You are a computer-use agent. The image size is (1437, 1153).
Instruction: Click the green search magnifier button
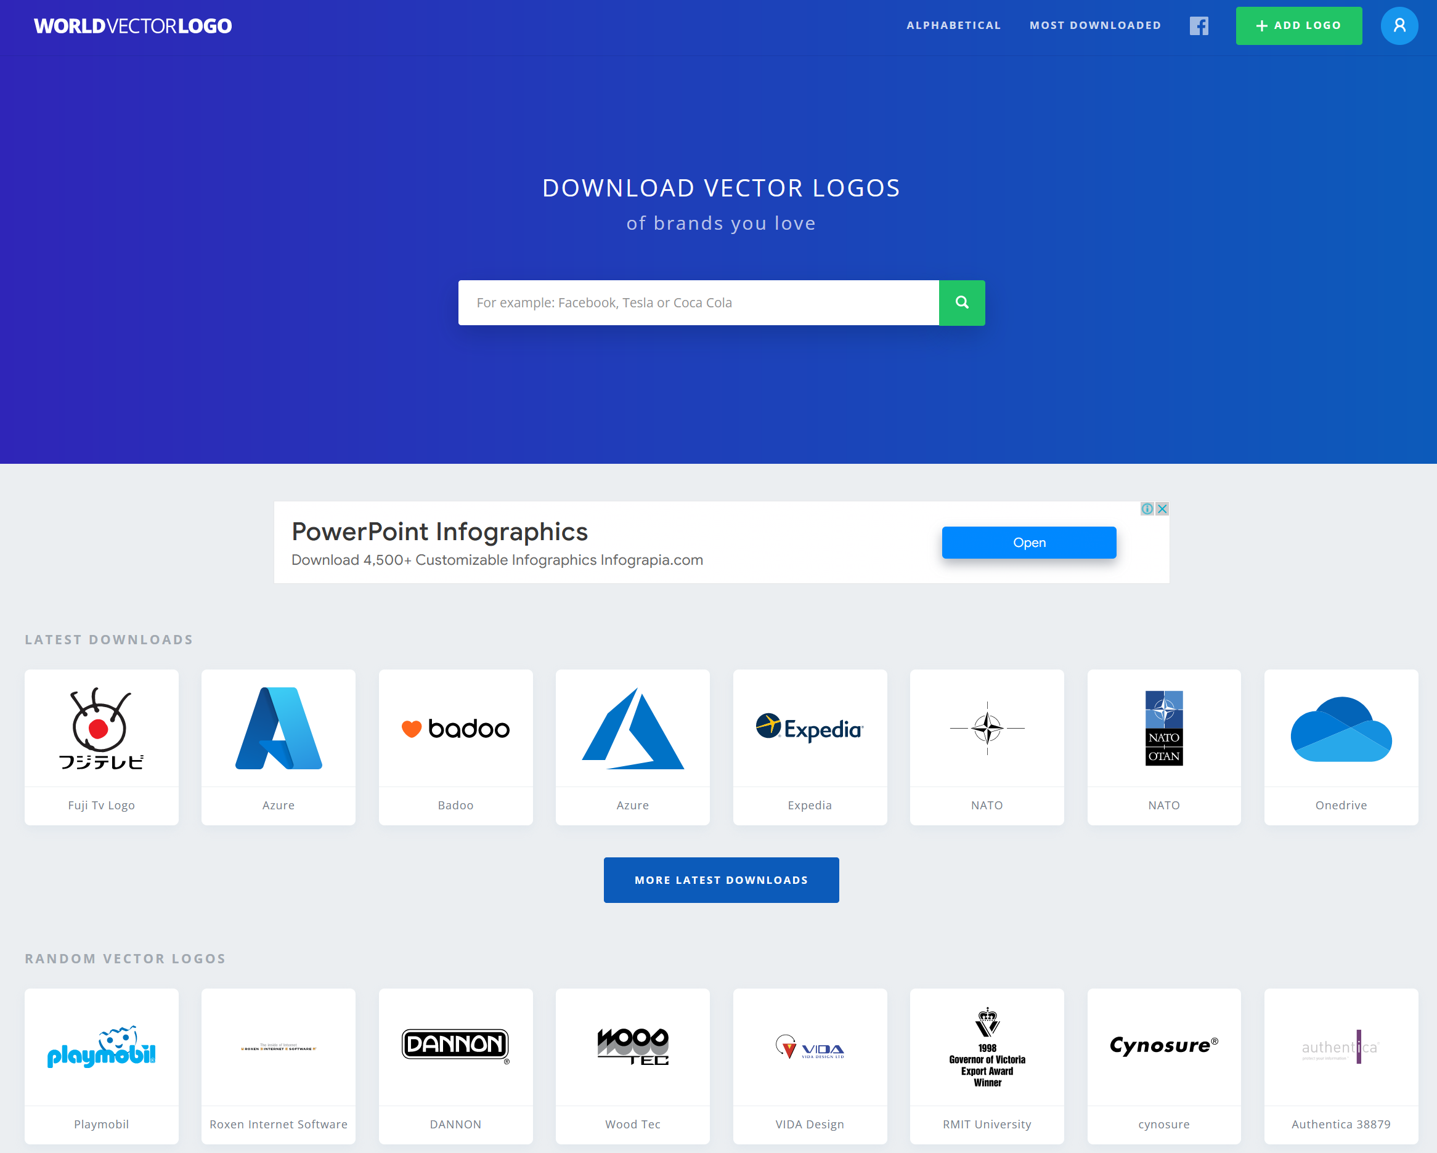pyautogui.click(x=961, y=302)
